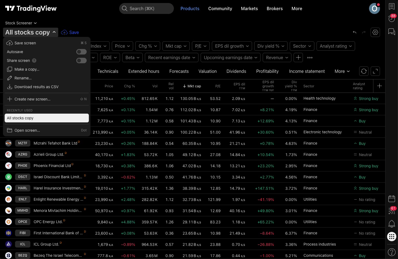The height and width of the screenshot is (259, 398).
Task: Open news feed icon with 61 badge
Action: 392,211
